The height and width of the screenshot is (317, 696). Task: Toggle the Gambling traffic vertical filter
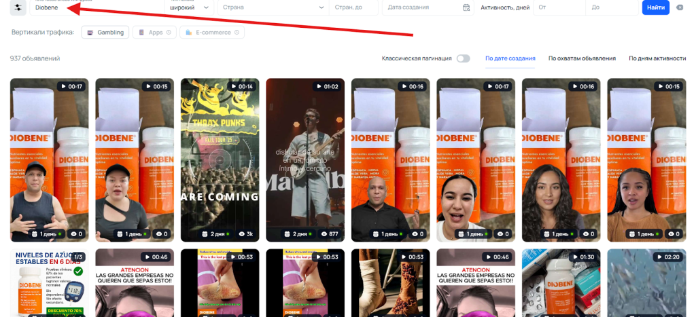click(104, 33)
